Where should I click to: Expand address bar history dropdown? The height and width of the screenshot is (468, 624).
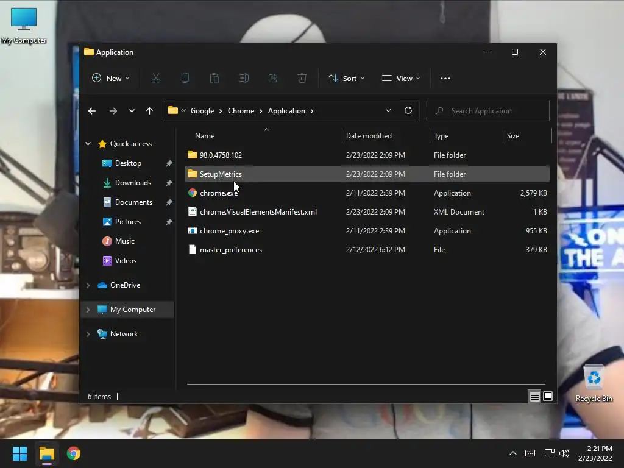coord(388,111)
